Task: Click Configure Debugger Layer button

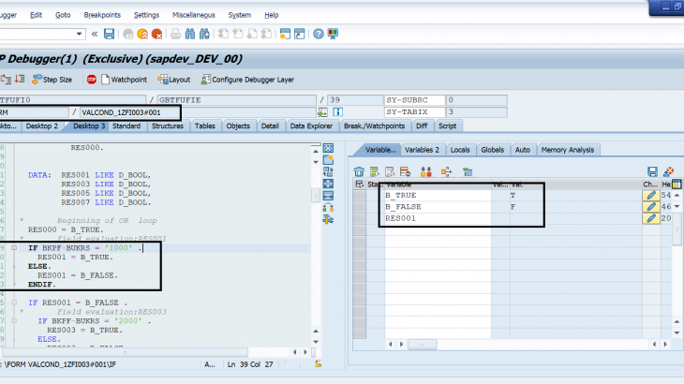Action: tap(247, 80)
